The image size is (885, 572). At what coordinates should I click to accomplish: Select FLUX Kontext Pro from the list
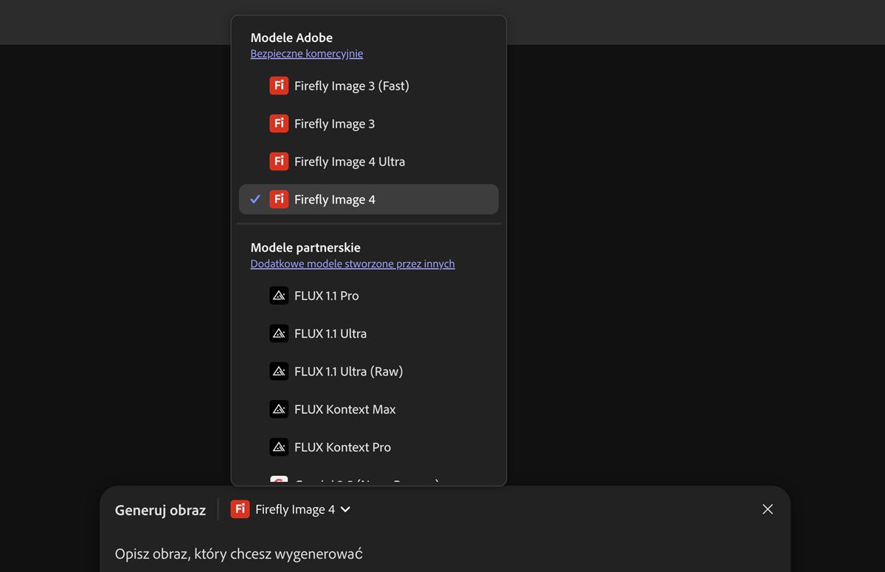[x=342, y=447]
